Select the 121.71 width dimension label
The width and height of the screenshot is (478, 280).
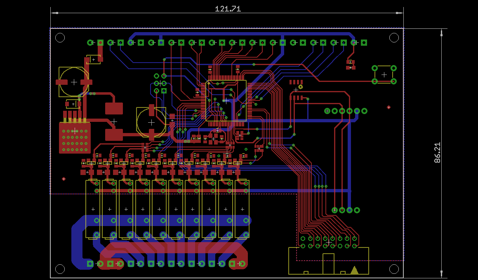(x=228, y=9)
